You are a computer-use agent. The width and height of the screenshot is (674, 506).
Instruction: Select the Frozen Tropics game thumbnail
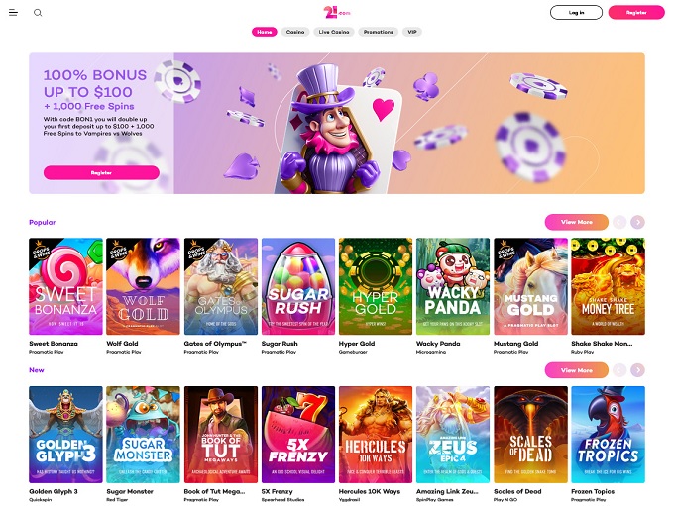(608, 435)
